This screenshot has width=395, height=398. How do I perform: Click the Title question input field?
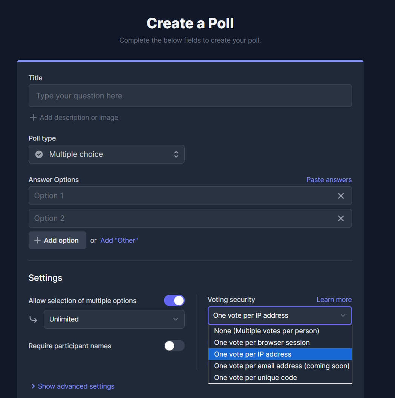coord(190,96)
